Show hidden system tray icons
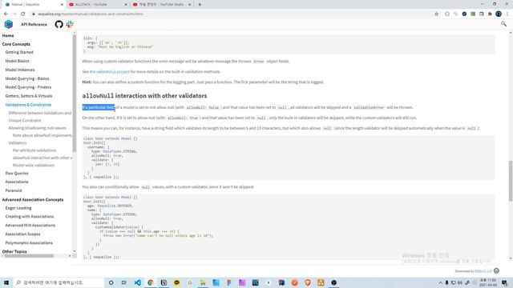The width and height of the screenshot is (513, 288). pyautogui.click(x=440, y=282)
